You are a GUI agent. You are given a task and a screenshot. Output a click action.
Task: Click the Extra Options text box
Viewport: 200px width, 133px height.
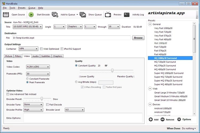coord(83,118)
